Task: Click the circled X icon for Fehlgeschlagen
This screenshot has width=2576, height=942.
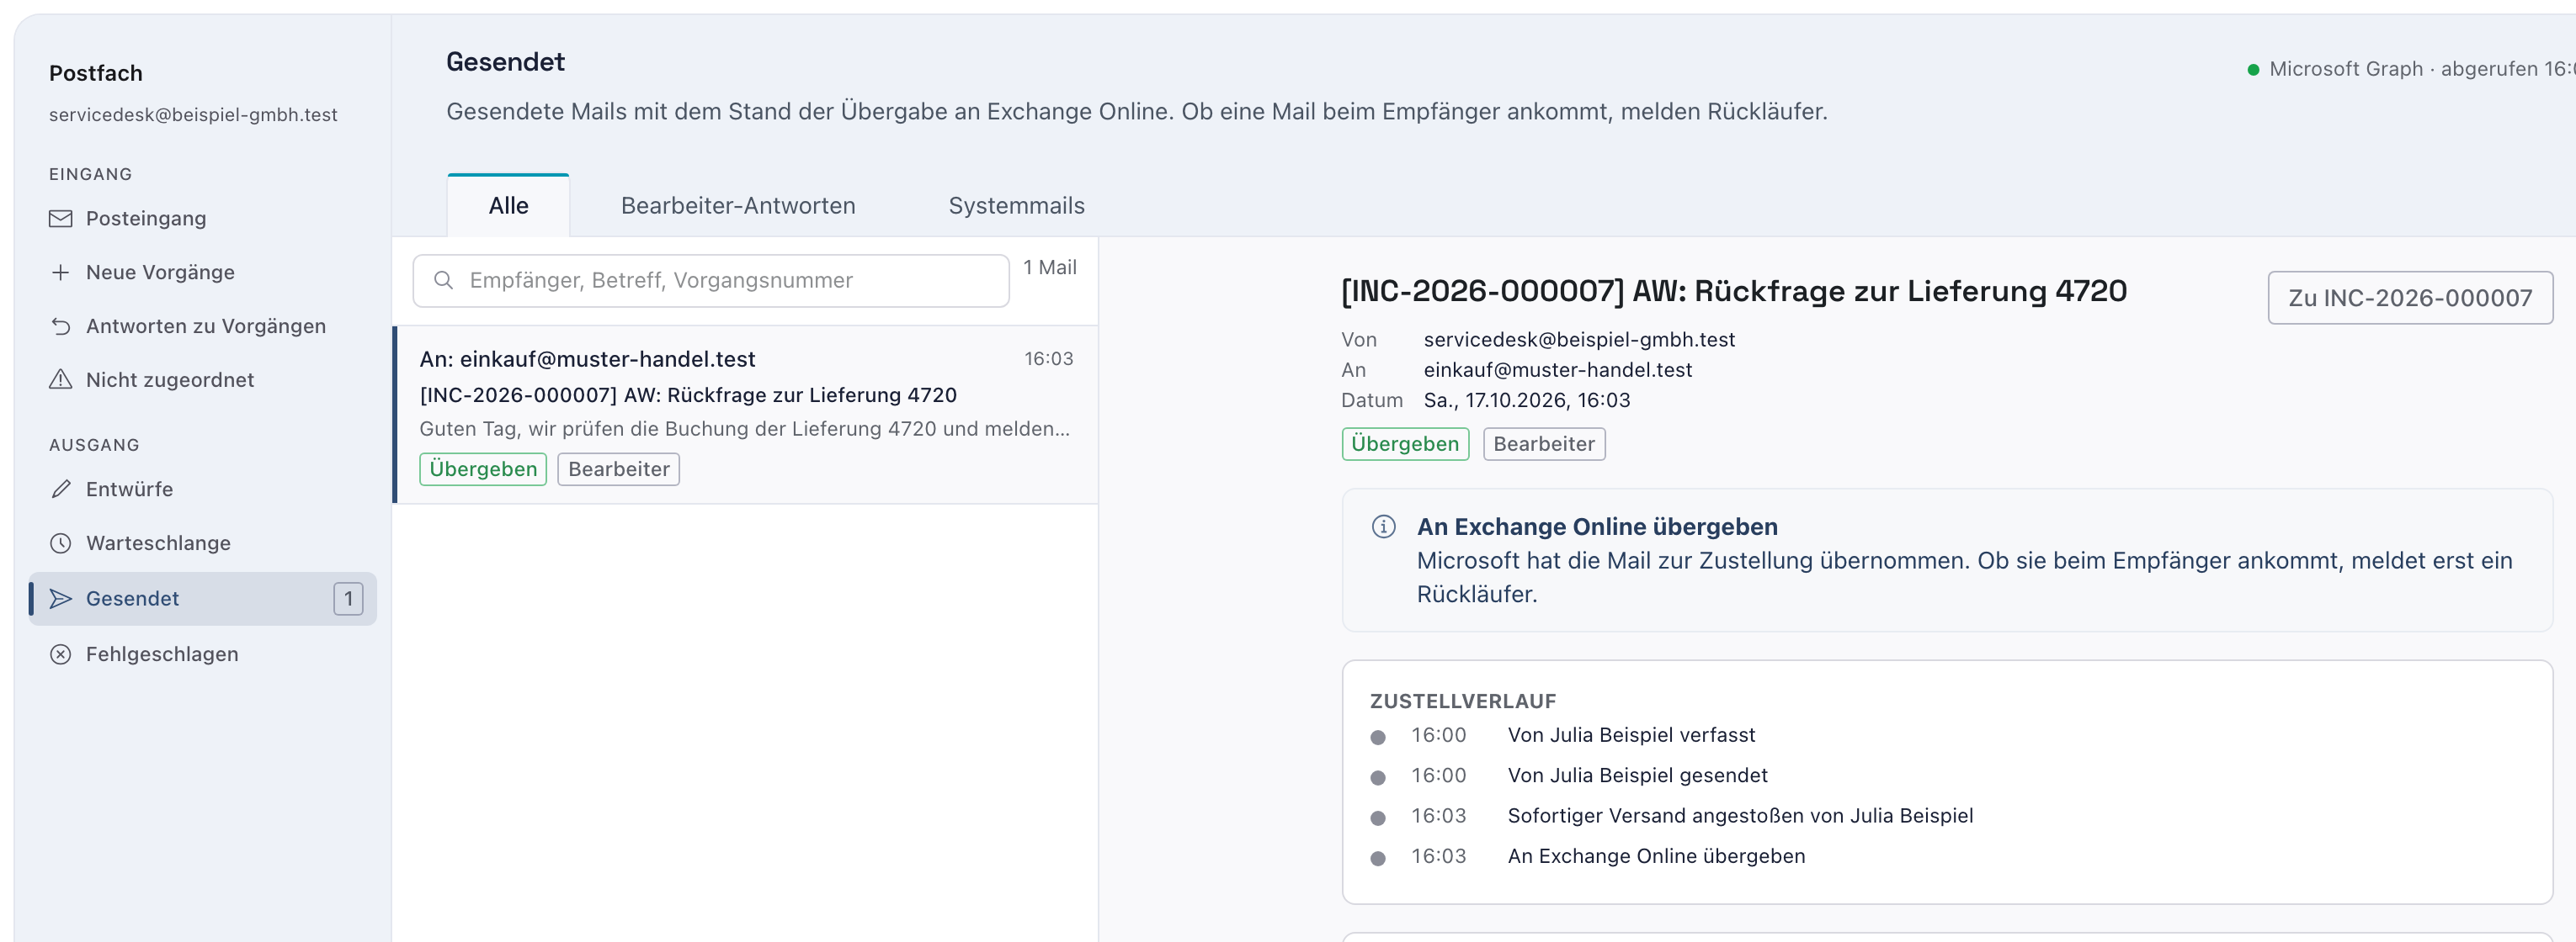Action: click(x=61, y=654)
